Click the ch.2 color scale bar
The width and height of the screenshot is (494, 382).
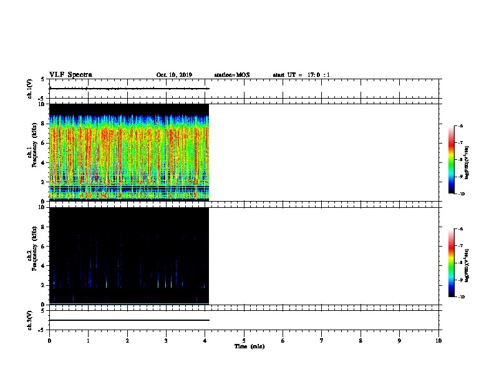point(452,263)
